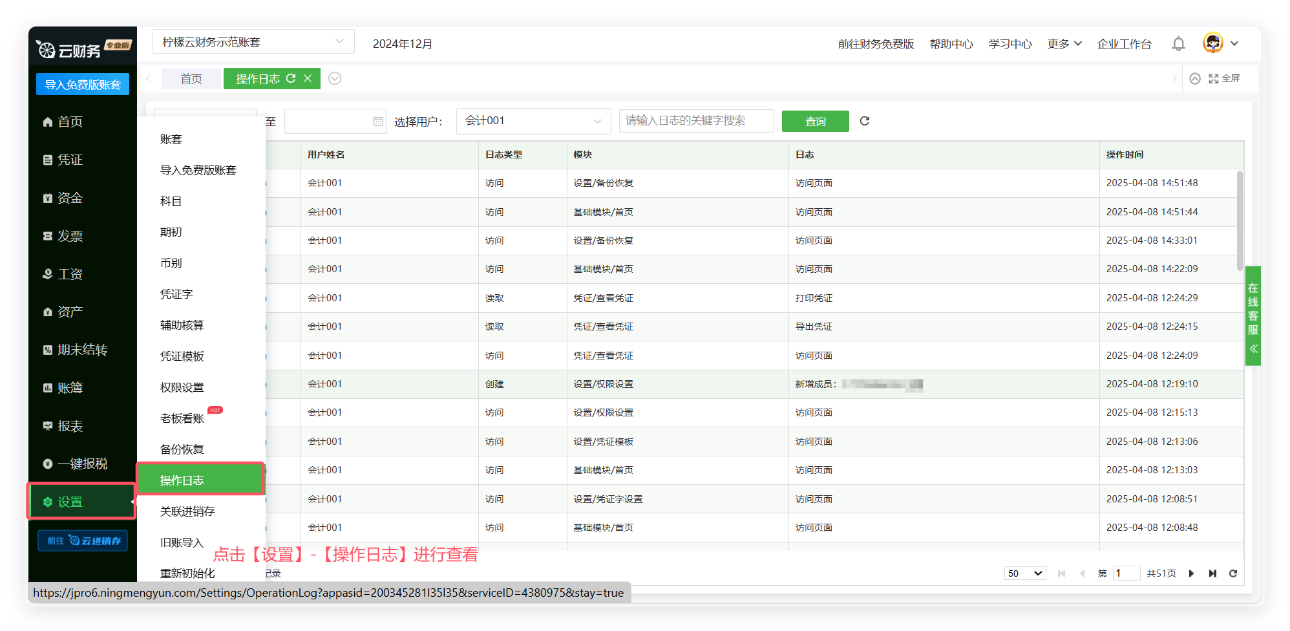Select 备份恢复 in the settings submenu

coord(182,449)
